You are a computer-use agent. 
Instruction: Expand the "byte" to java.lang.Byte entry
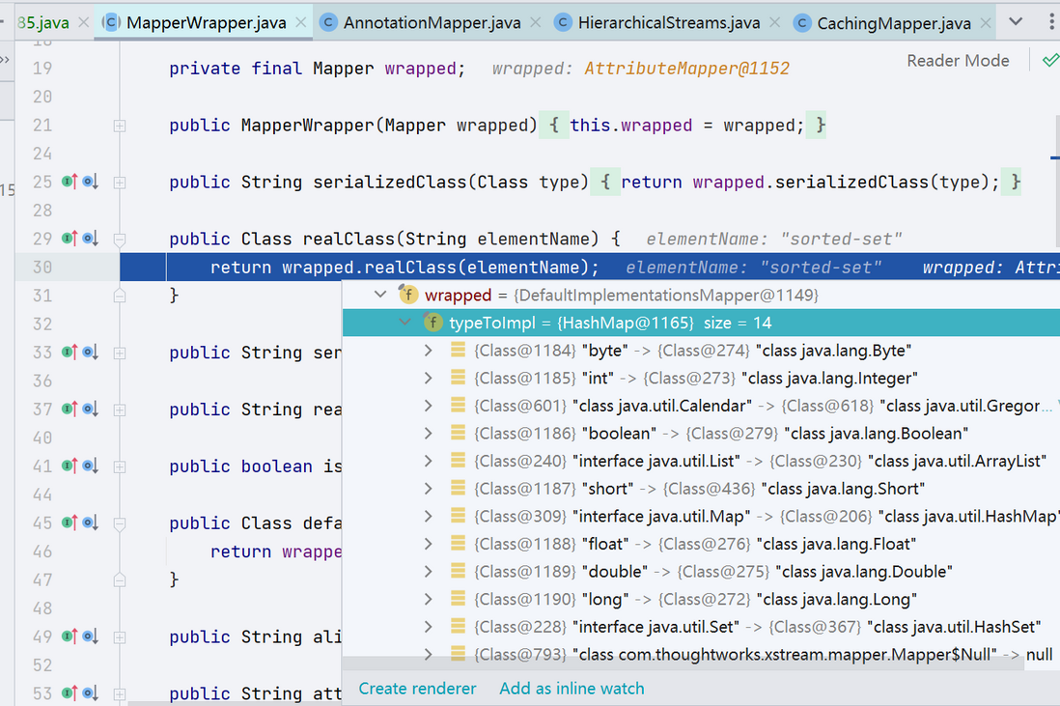[428, 351]
